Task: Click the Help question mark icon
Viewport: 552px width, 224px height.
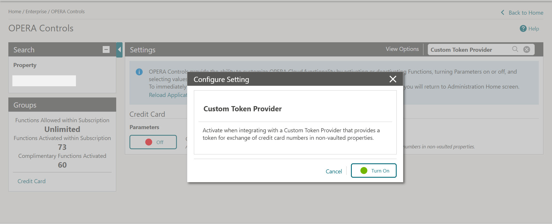Action: coord(523,28)
